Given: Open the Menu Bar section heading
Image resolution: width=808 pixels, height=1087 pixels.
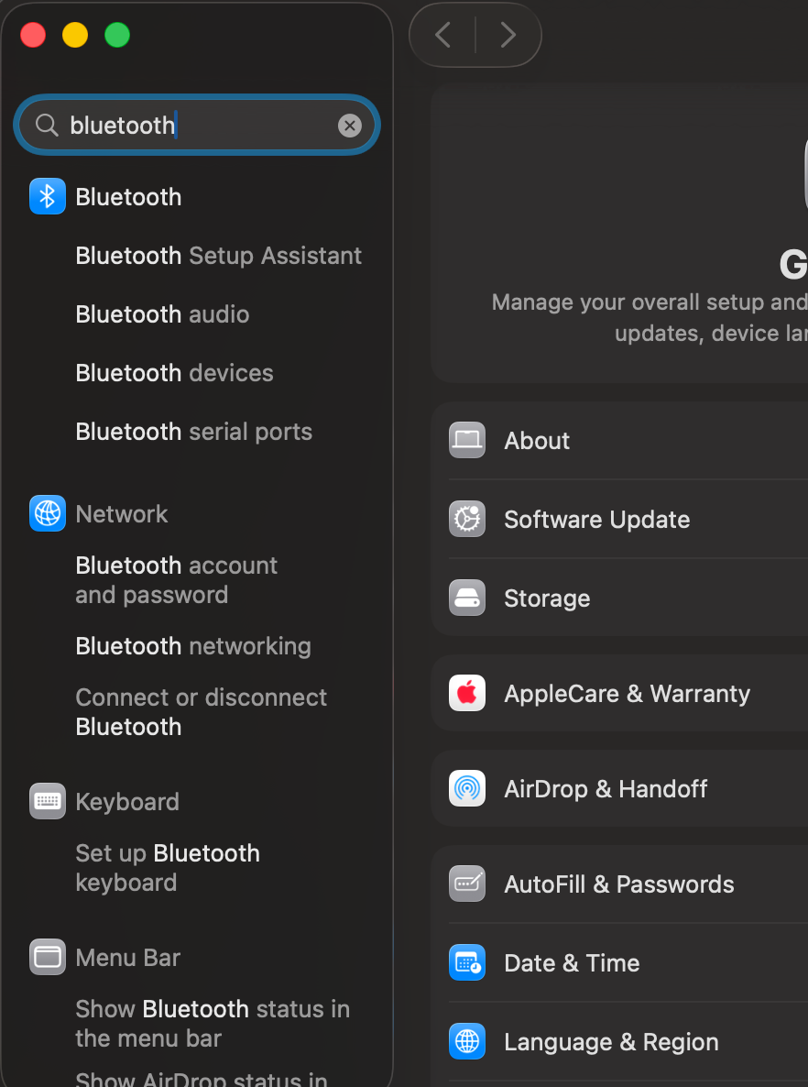Looking at the screenshot, I should click(x=127, y=958).
